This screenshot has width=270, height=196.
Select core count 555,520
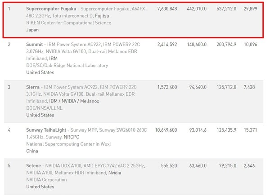[x=169, y=166]
